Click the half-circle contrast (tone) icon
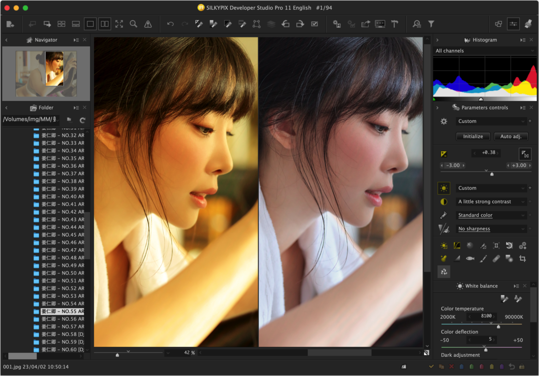 (x=444, y=202)
